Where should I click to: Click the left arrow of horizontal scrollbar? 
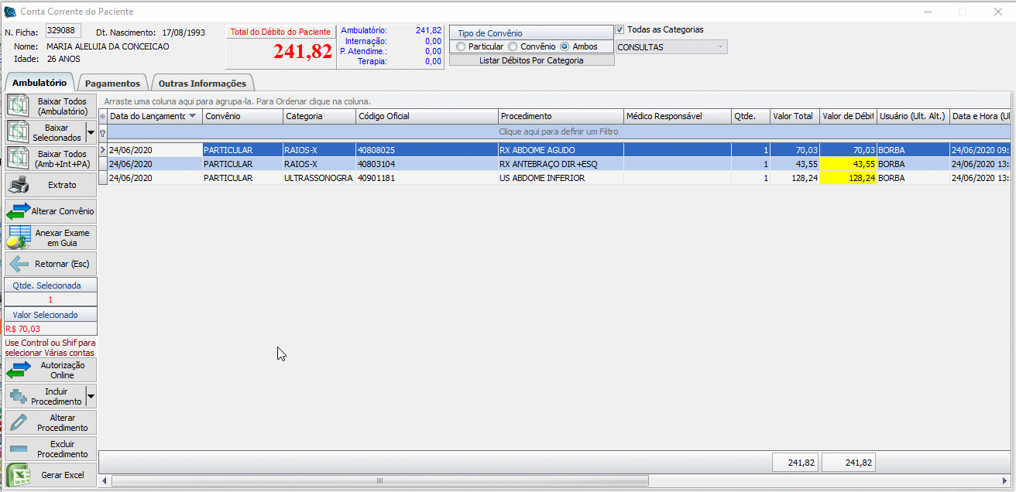click(105, 481)
